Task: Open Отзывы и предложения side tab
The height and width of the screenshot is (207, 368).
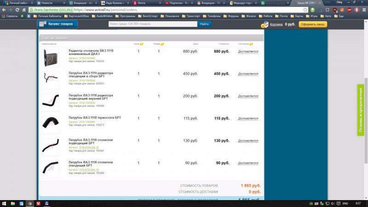Action: 361,110
